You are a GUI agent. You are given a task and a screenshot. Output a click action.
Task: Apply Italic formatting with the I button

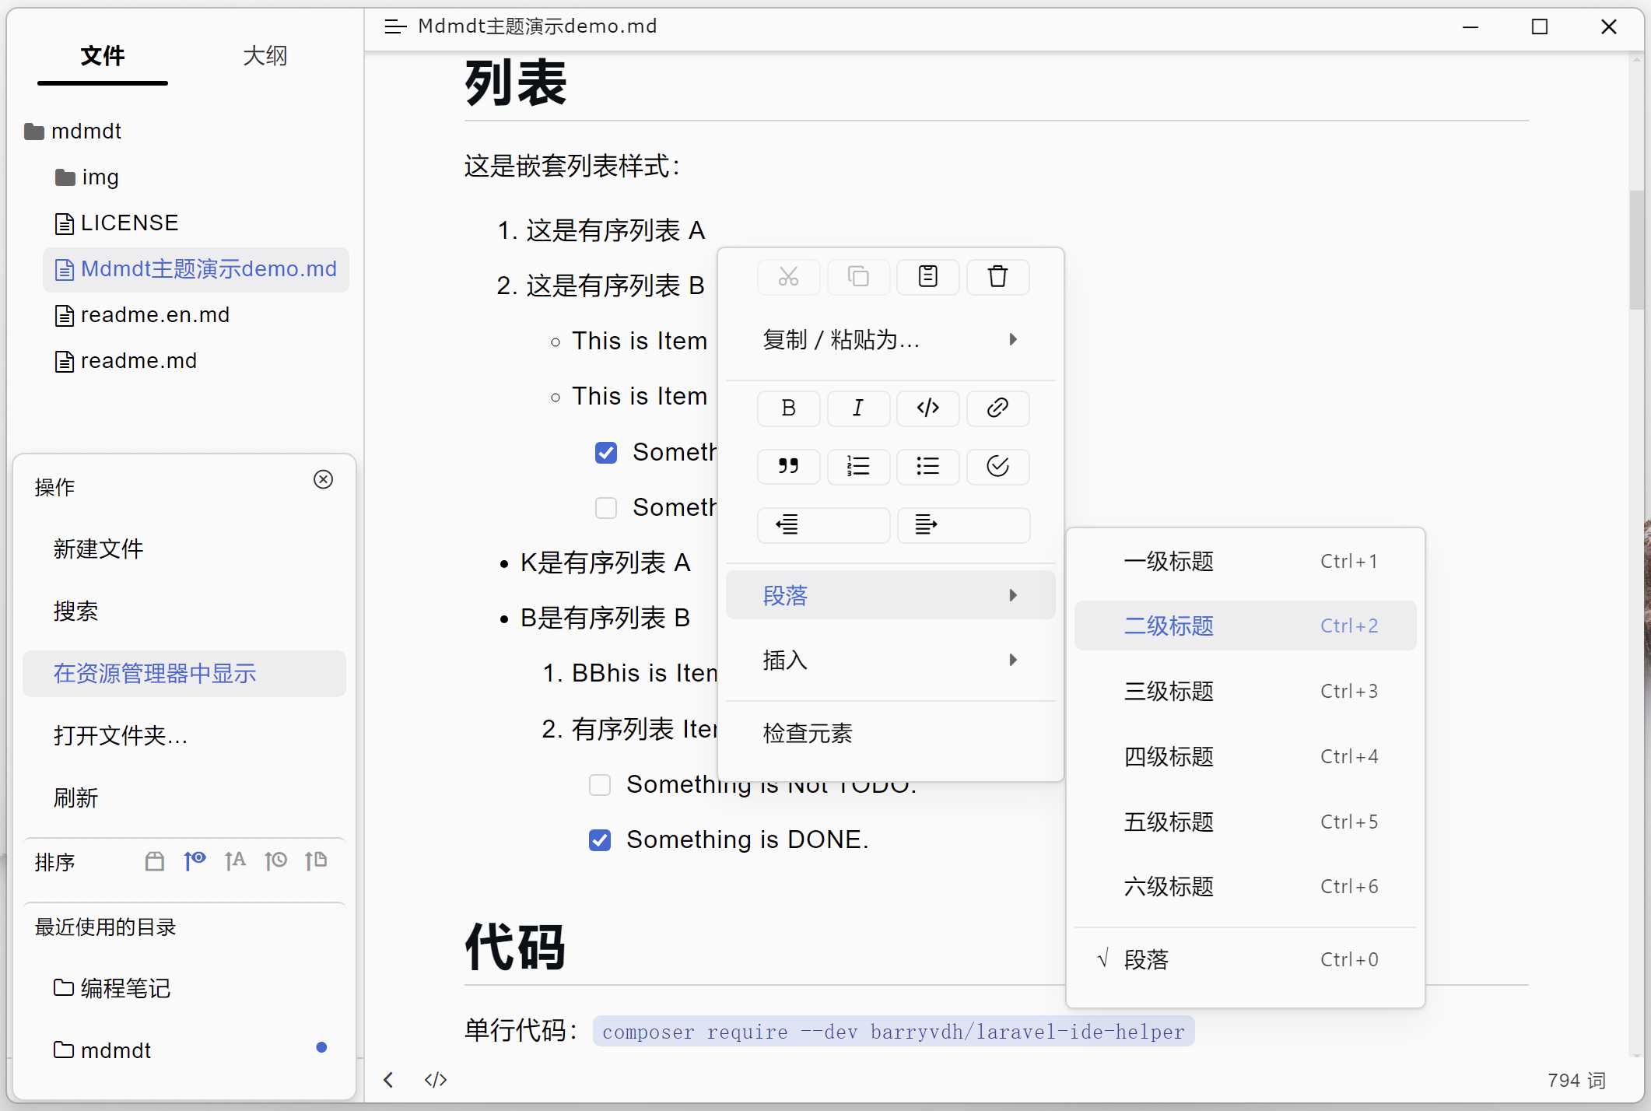point(858,408)
